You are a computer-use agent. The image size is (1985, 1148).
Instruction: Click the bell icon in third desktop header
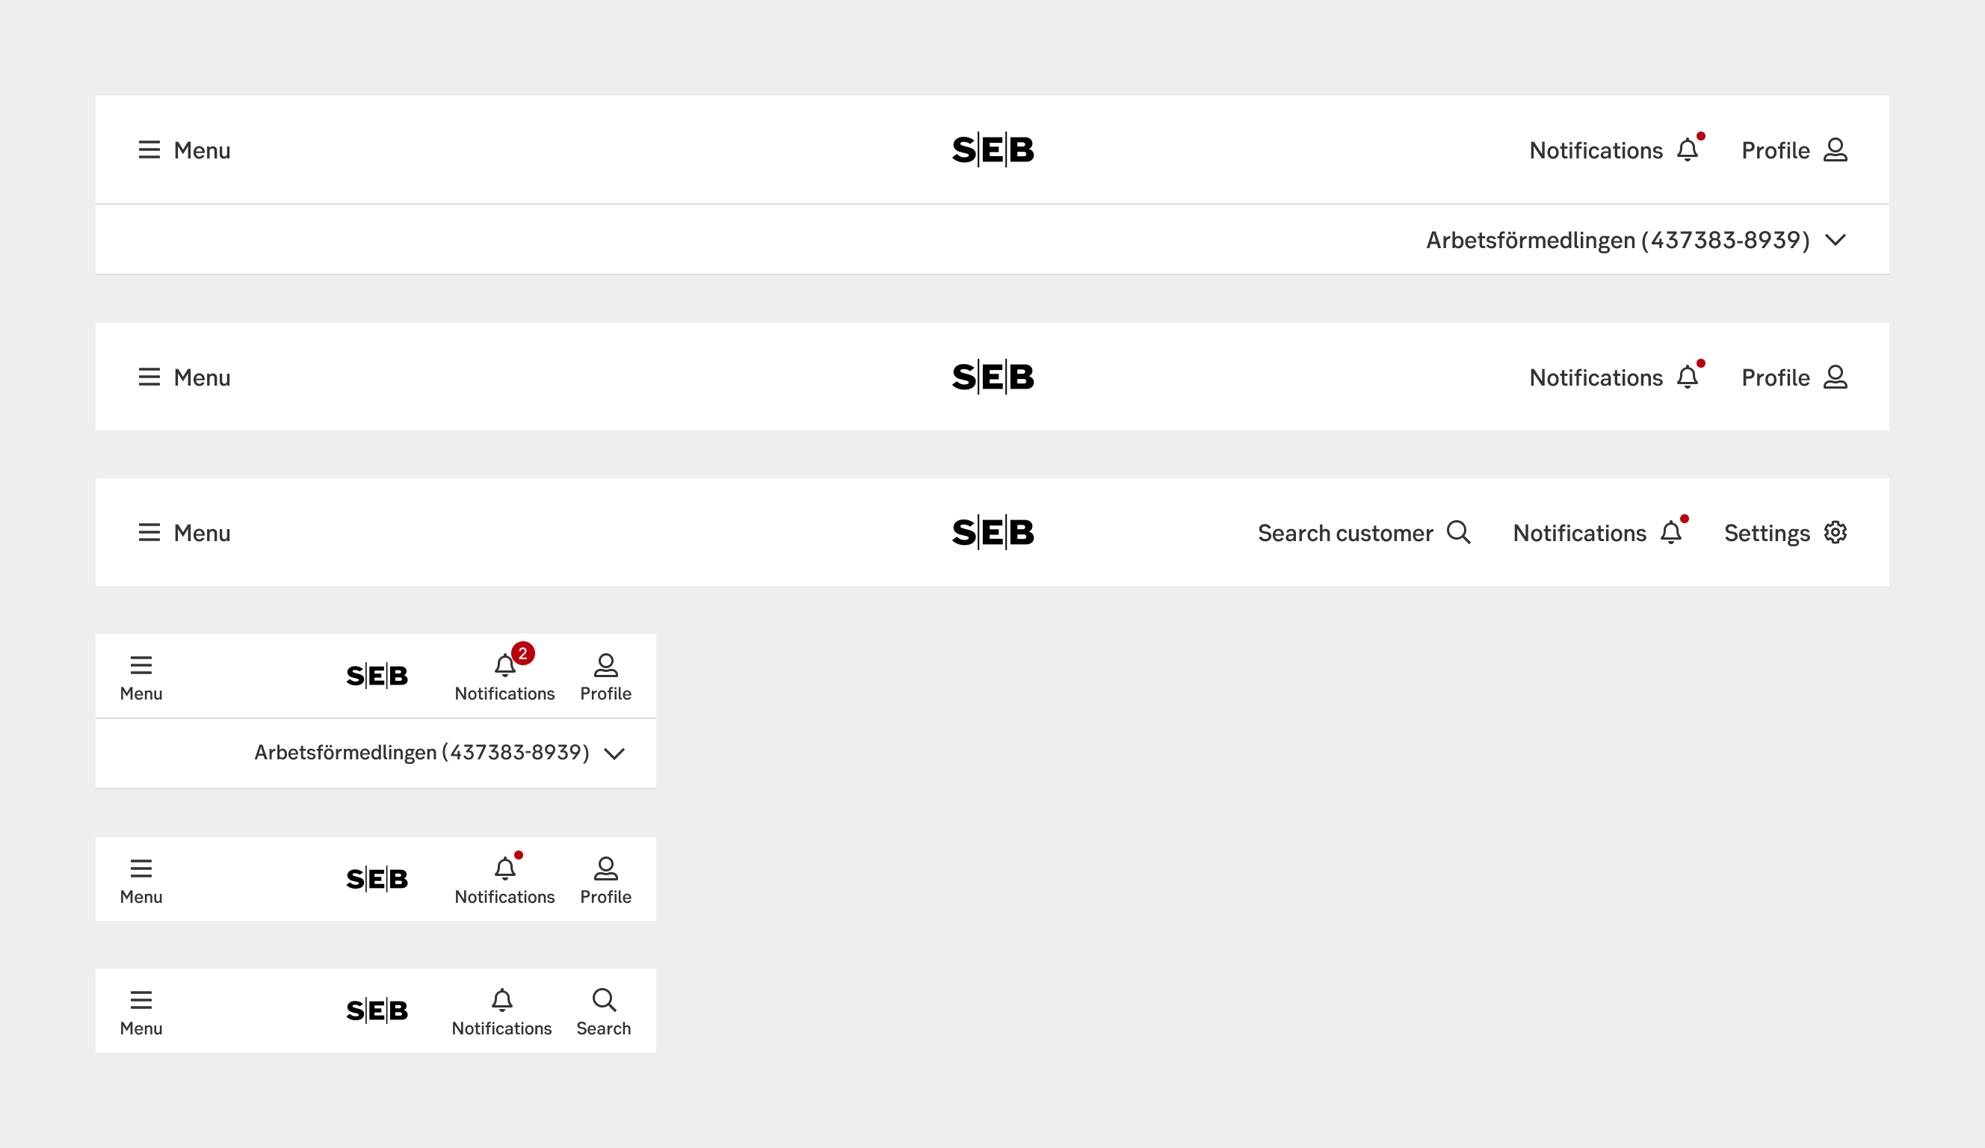(x=1670, y=533)
